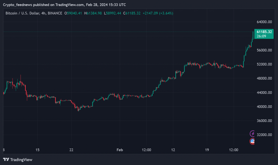Click the 56000.00 price axis label
The height and width of the screenshot is (165, 278).
pyautogui.click(x=264, y=50)
